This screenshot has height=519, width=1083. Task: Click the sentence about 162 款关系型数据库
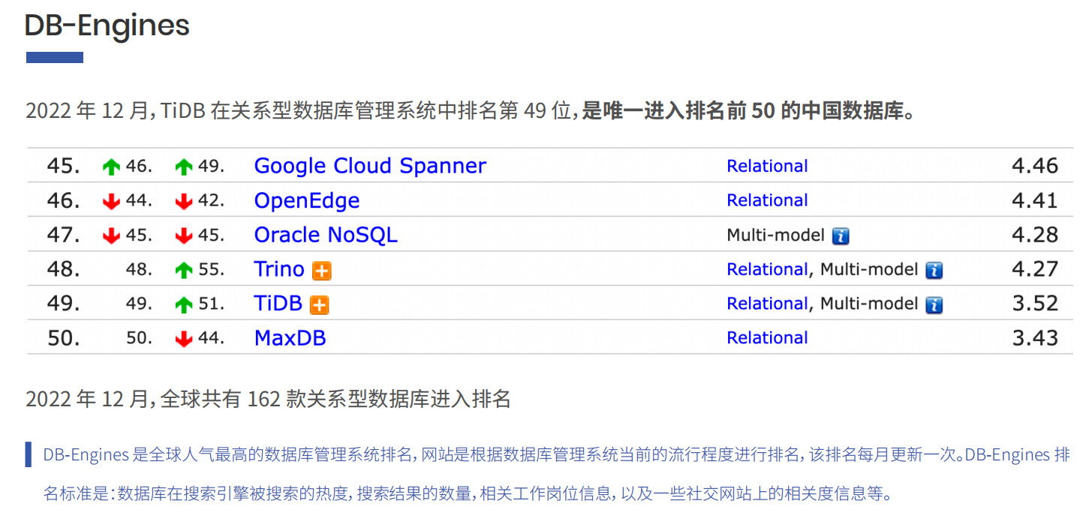pos(268,399)
